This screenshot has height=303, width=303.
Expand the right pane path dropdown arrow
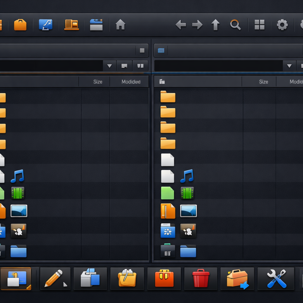[289, 66]
